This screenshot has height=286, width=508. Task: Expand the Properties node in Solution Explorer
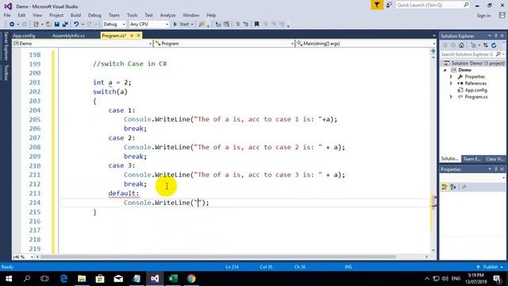[451, 77]
